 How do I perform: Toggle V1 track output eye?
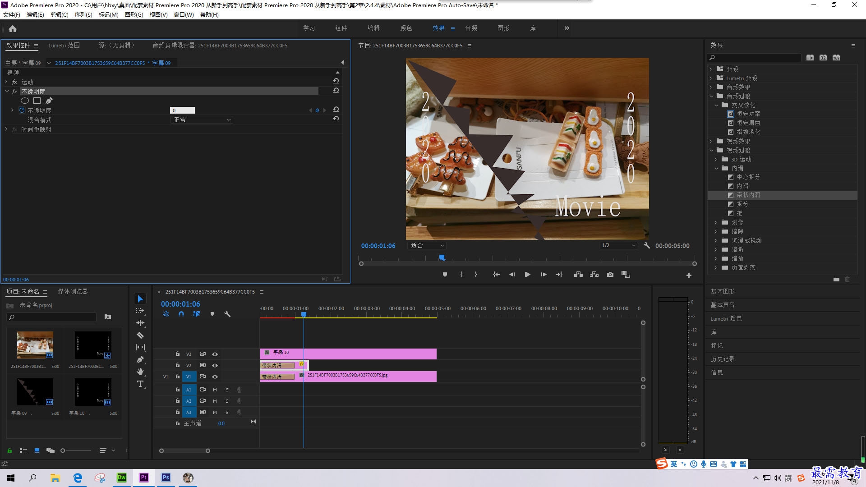tap(215, 377)
